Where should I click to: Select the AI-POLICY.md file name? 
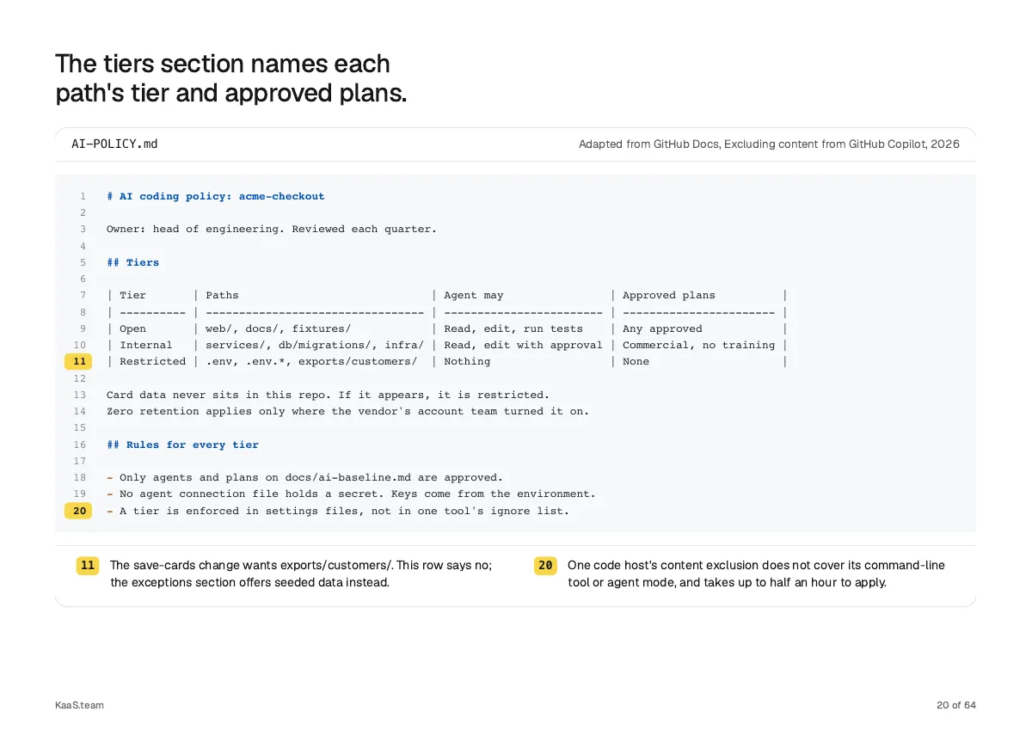[x=114, y=144]
